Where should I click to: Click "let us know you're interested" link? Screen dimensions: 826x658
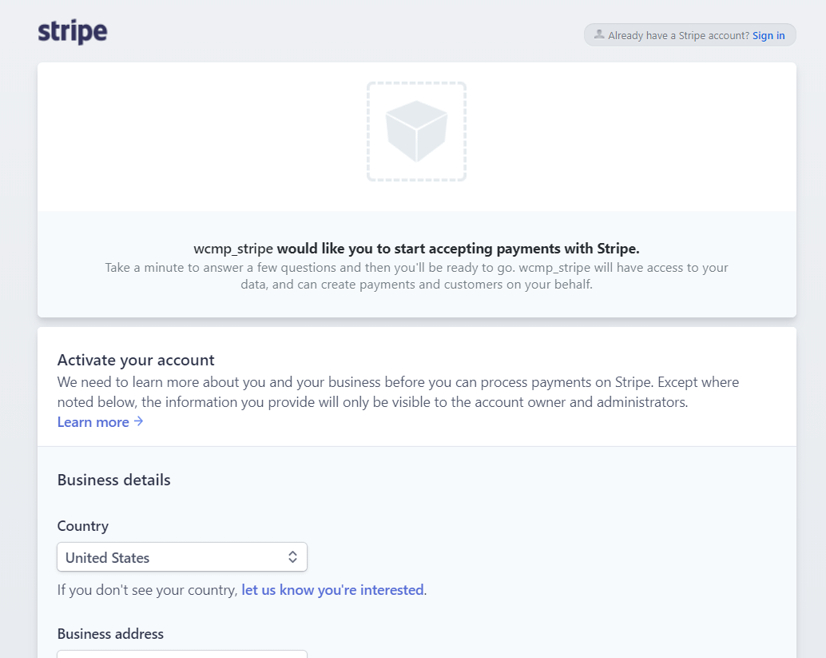[x=332, y=590]
